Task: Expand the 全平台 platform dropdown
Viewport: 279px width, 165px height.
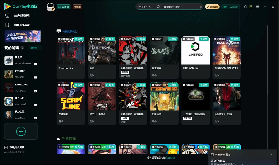Action: (145, 7)
